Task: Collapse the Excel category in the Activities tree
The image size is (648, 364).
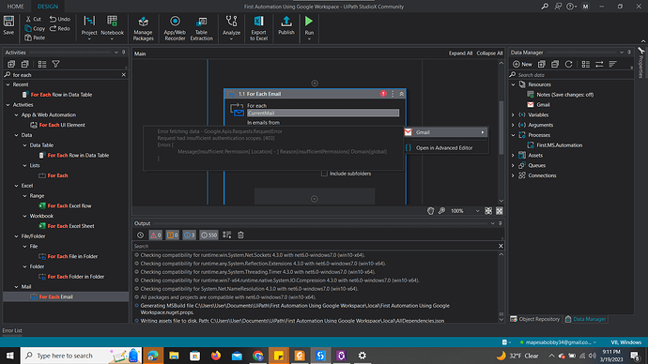Action: click(17, 186)
